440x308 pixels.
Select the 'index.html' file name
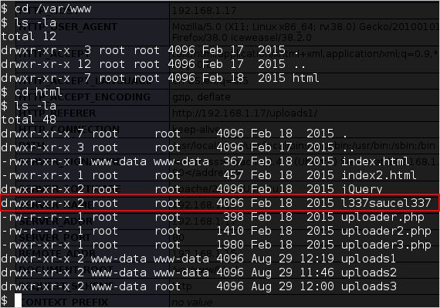pos(375,161)
